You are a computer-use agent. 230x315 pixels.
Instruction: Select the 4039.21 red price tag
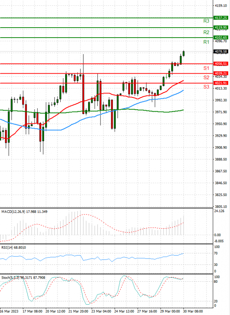220,74
